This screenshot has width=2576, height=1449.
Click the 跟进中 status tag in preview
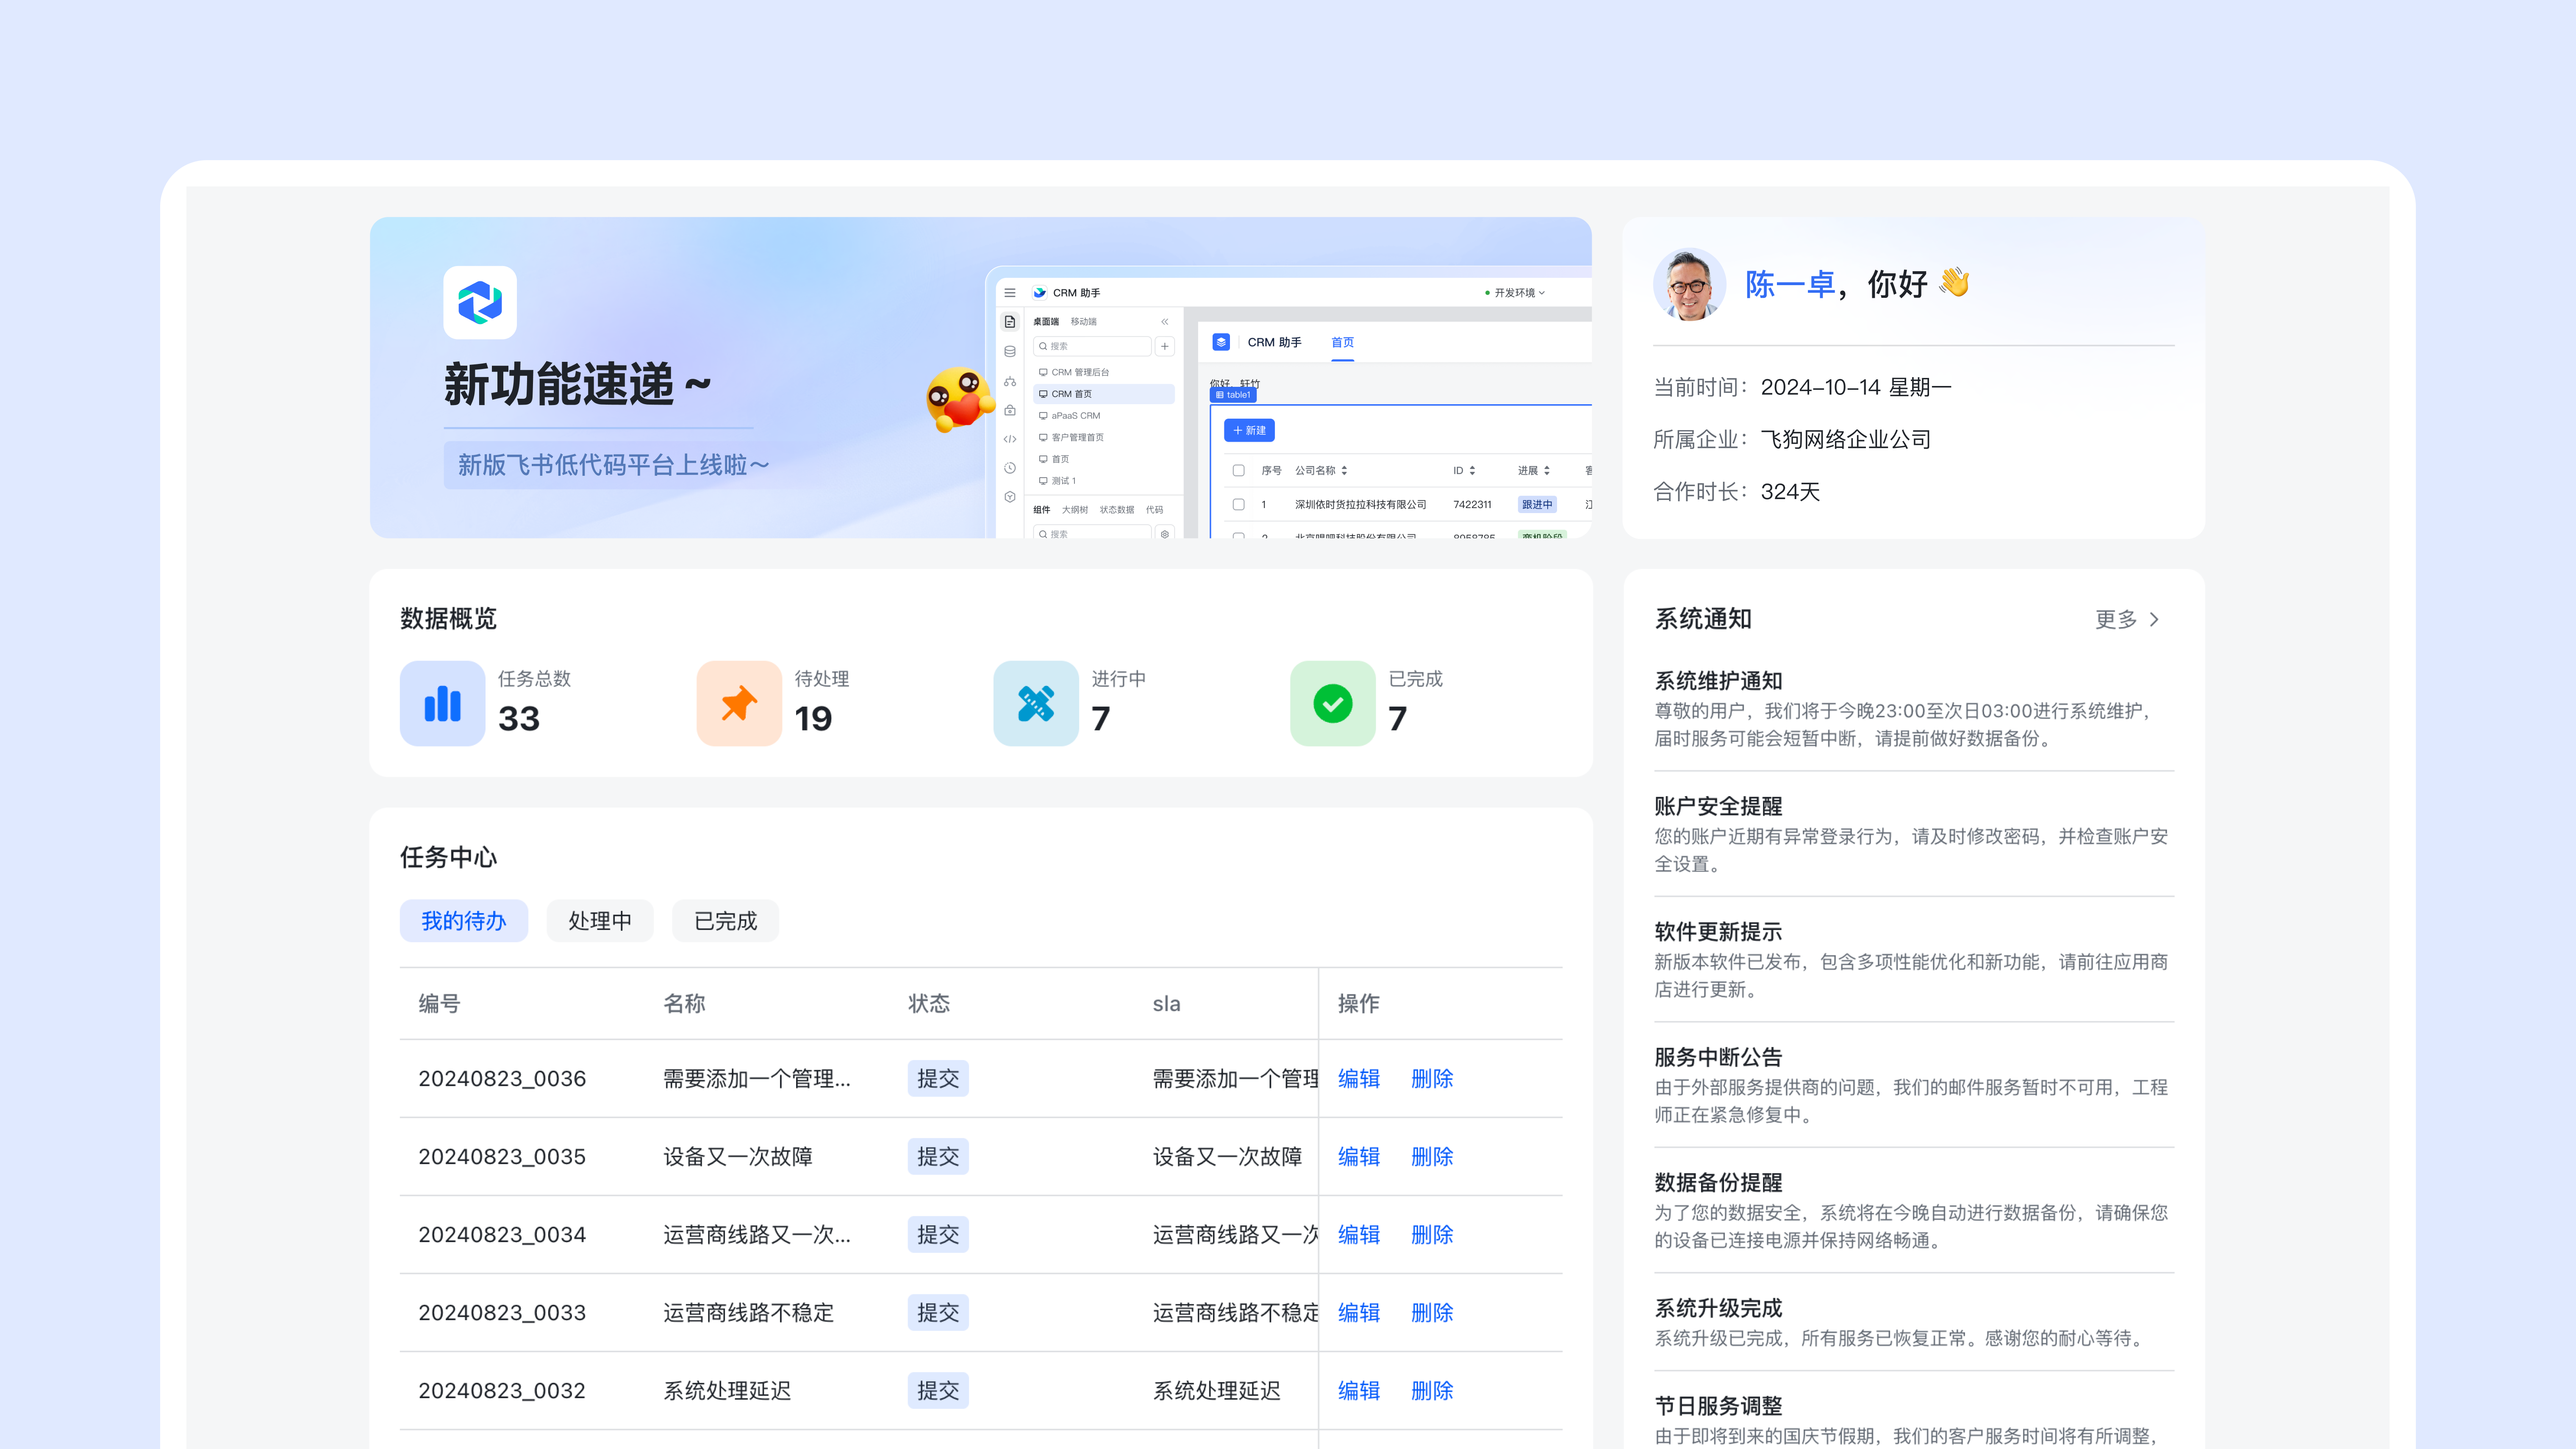1537,505
